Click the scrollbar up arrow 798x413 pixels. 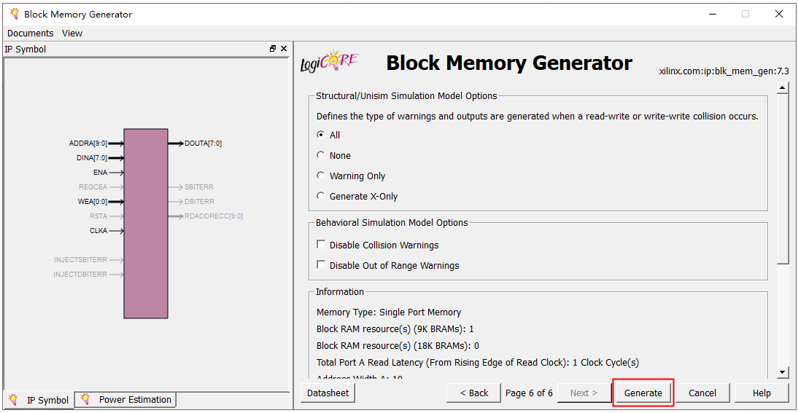(x=783, y=89)
